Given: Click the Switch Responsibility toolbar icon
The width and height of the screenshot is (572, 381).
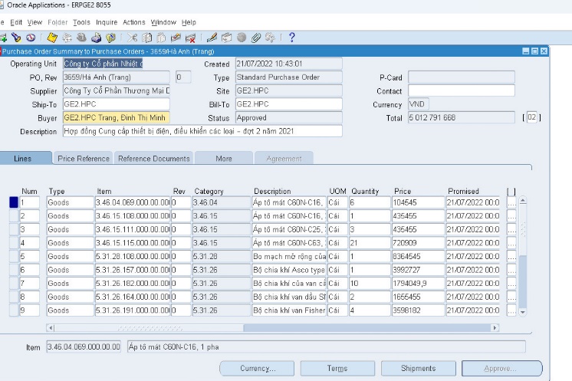Looking at the screenshot, I should pos(81,38).
